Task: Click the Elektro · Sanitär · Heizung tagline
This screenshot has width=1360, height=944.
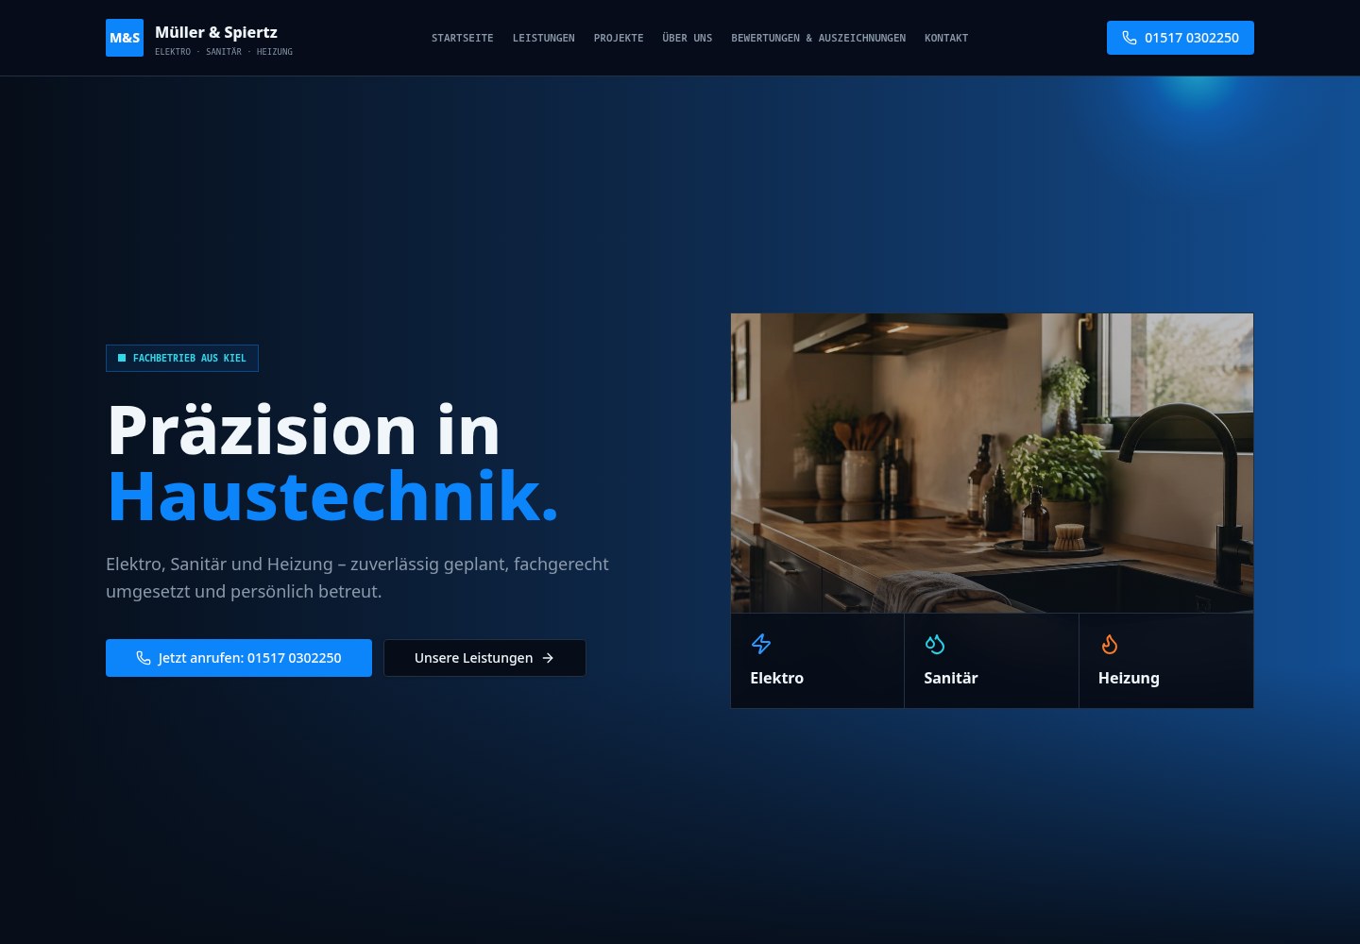Action: click(x=224, y=52)
